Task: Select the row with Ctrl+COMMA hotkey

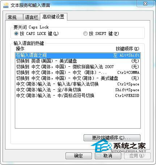Action: pyautogui.click(x=78, y=72)
